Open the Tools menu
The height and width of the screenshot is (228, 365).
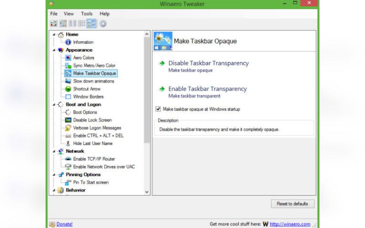point(86,14)
